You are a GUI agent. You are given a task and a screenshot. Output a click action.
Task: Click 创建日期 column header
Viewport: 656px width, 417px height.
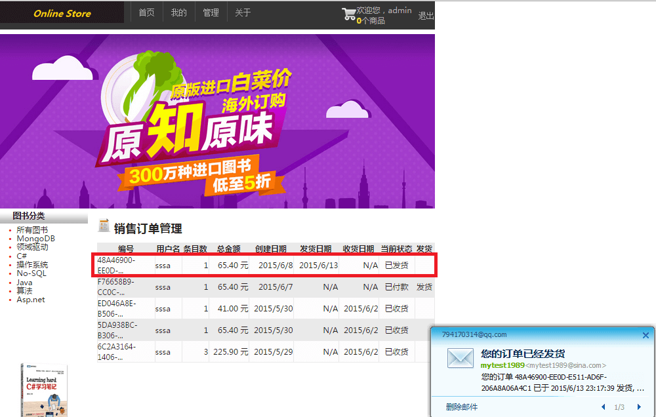click(x=271, y=249)
